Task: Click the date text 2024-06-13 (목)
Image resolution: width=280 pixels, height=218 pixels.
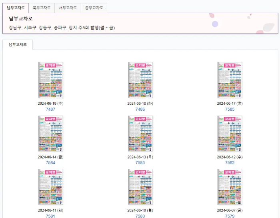Action: pos(140,157)
